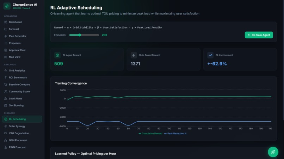Viewport: 284px width, 159px height.
Task: Click the RL Scheduling brain icon
Action: coord(6,119)
